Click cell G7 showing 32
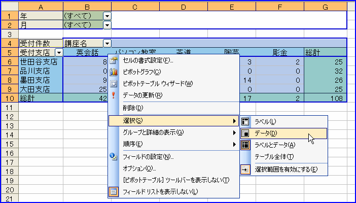 (326, 71)
